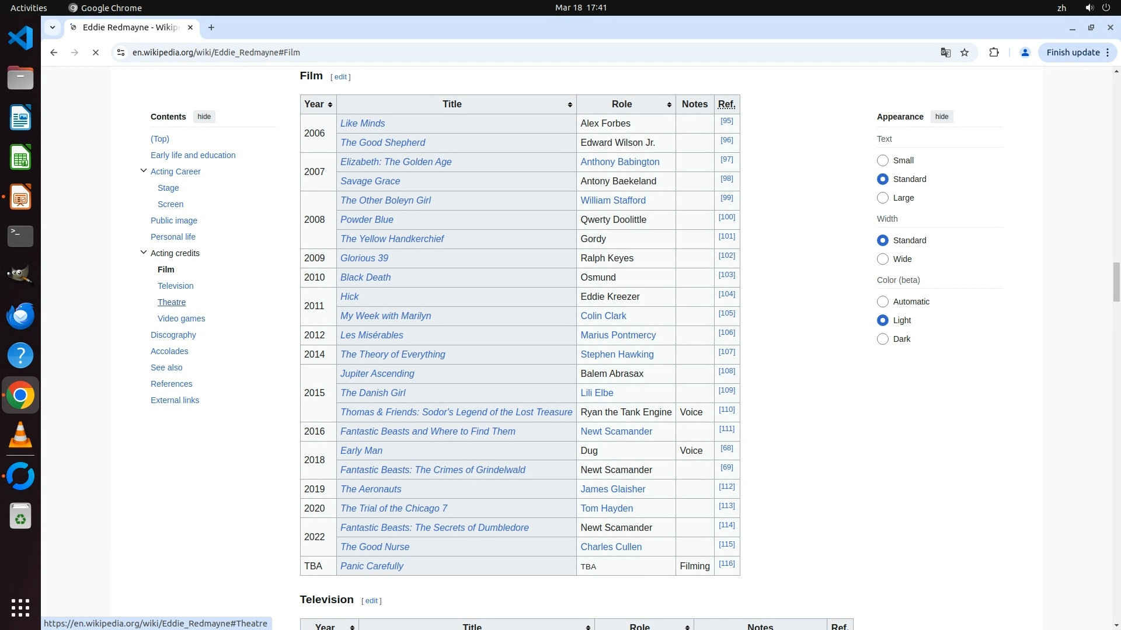This screenshot has height=630, width=1121.
Task: Open the Chrome extensions puzzle icon
Action: (994, 52)
